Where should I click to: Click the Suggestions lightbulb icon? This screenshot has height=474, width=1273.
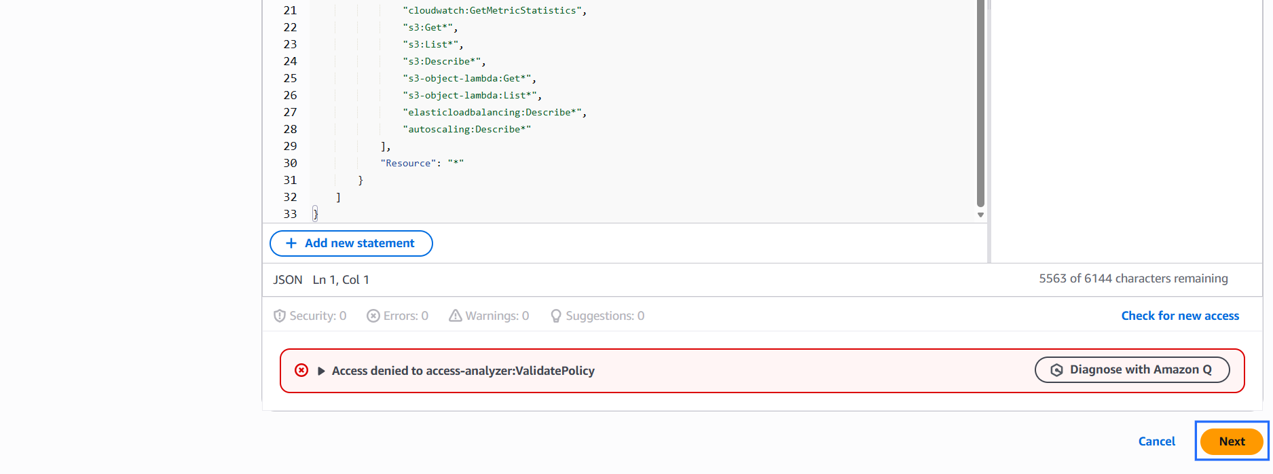556,316
